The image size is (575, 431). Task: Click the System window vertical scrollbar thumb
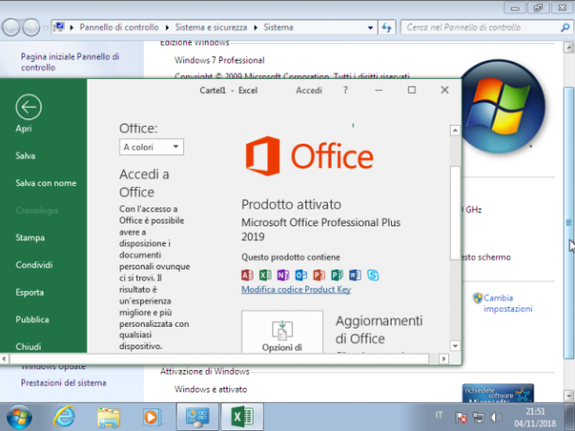coord(568,223)
